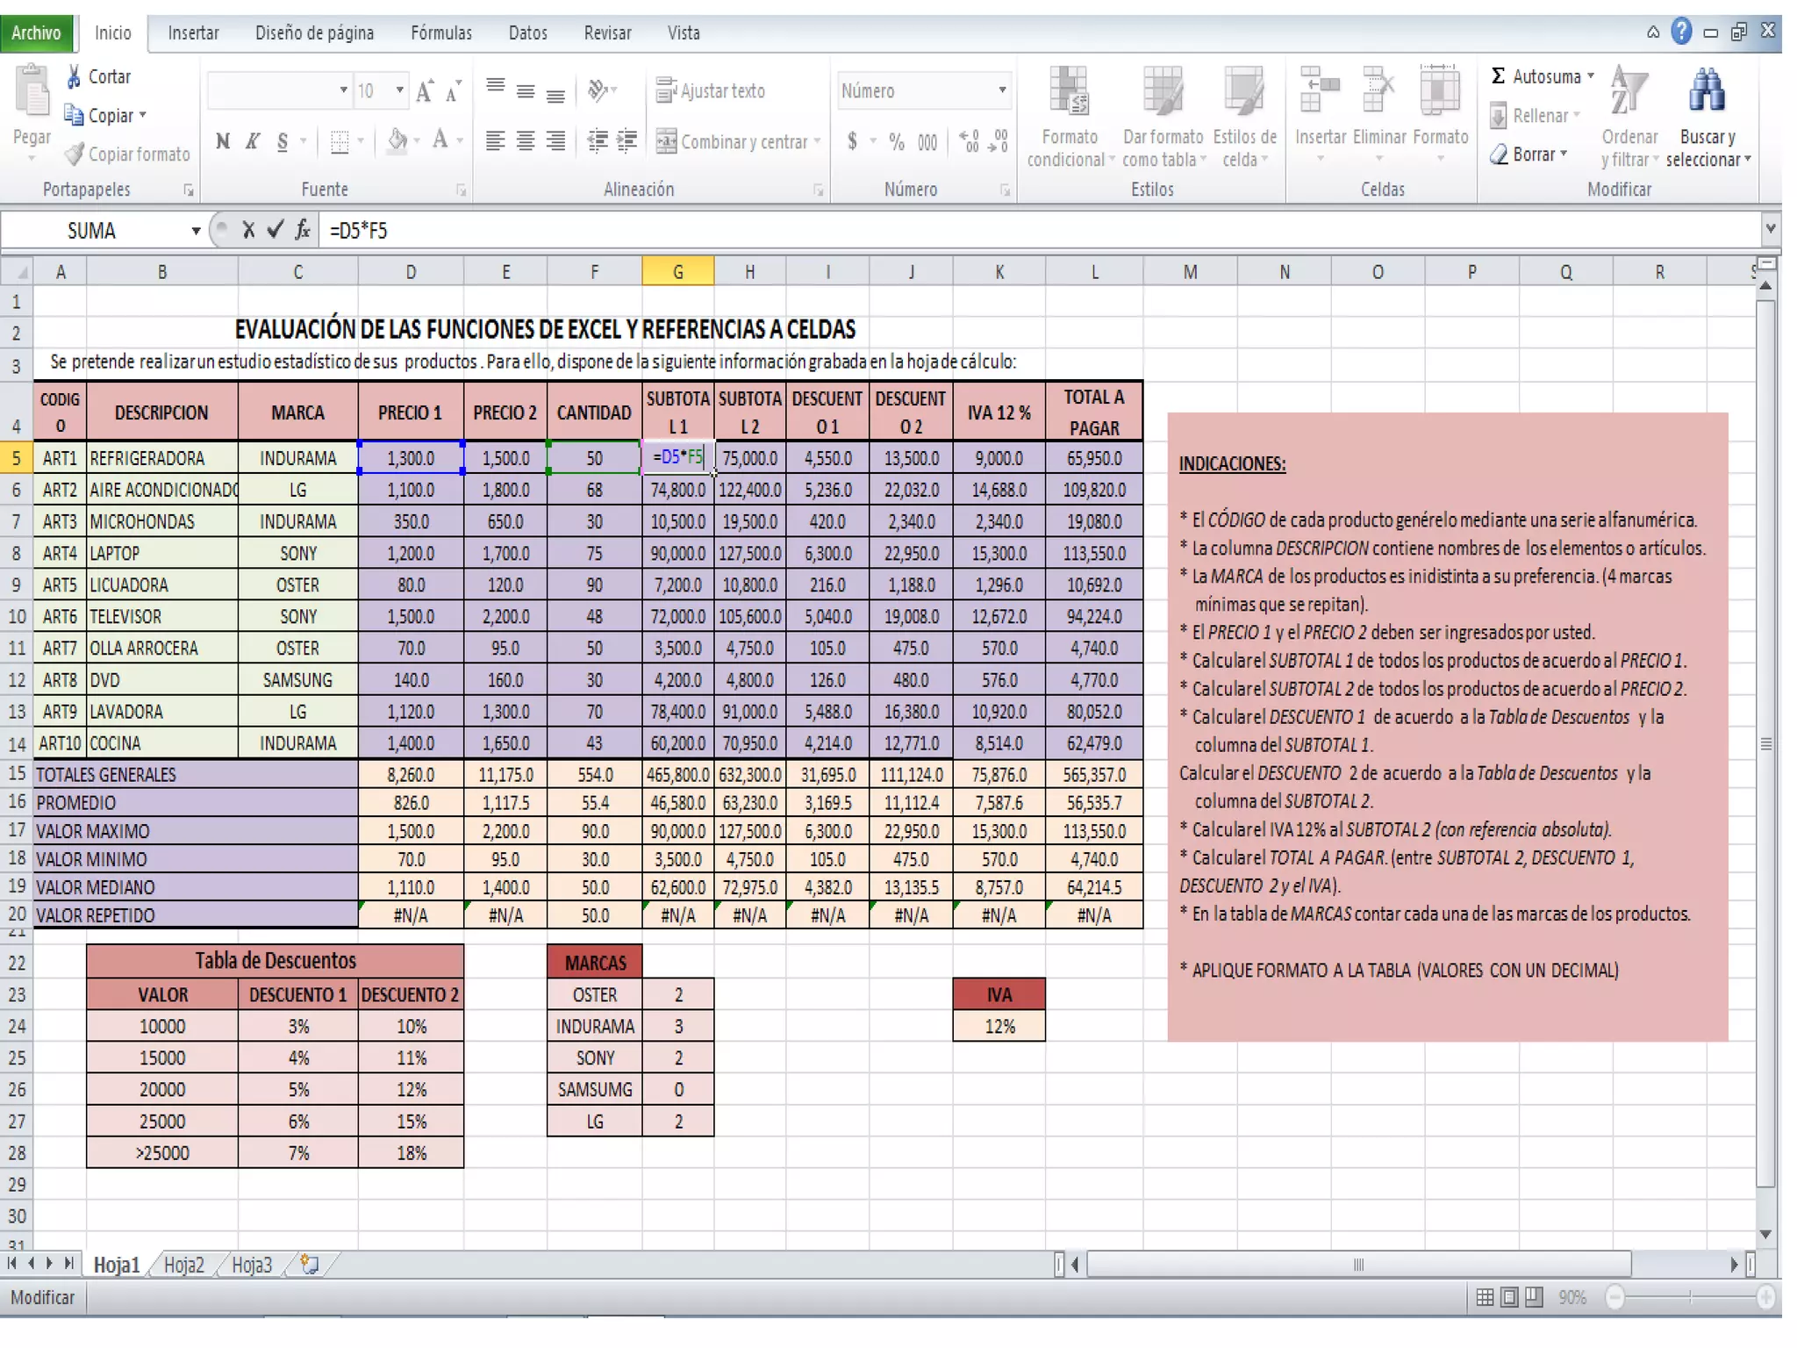The height and width of the screenshot is (1348, 1797).
Task: Open the Name Box SUMA dropdown
Action: (x=196, y=231)
